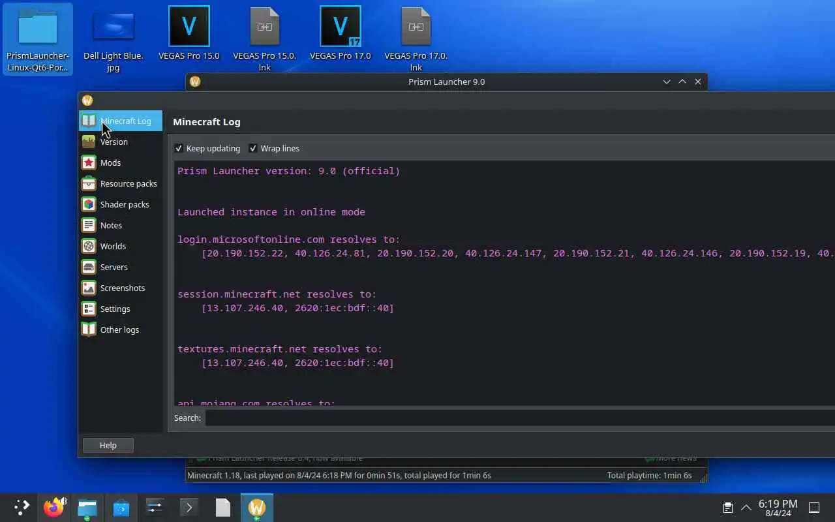Open the PrismLauncher-Linux-Qt6 folder on desktop
The width and height of the screenshot is (835, 522).
[38, 38]
